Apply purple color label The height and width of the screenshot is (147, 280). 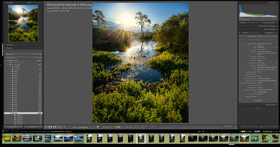tap(124, 127)
